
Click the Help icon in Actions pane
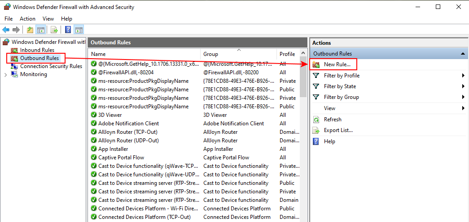coord(316,141)
